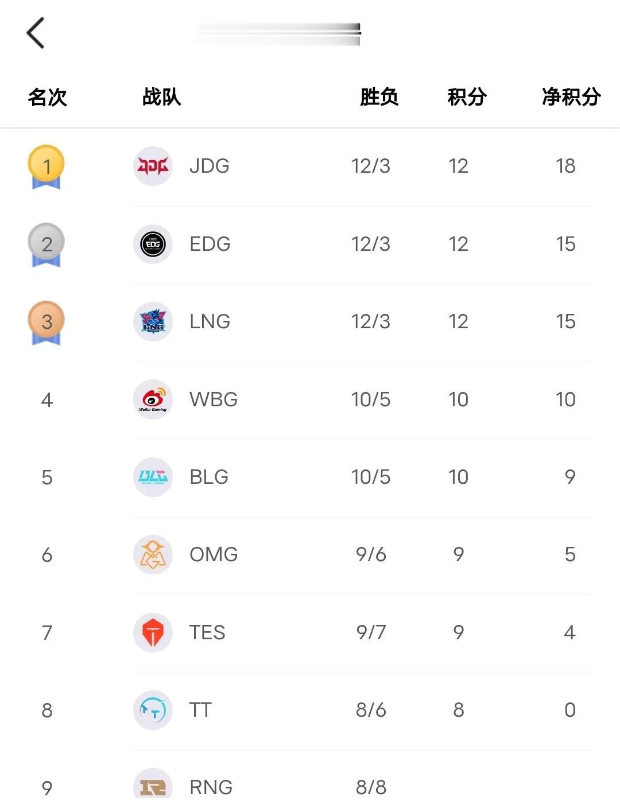This screenshot has width=620, height=812.
Task: Open the JDG team logo
Action: [153, 166]
